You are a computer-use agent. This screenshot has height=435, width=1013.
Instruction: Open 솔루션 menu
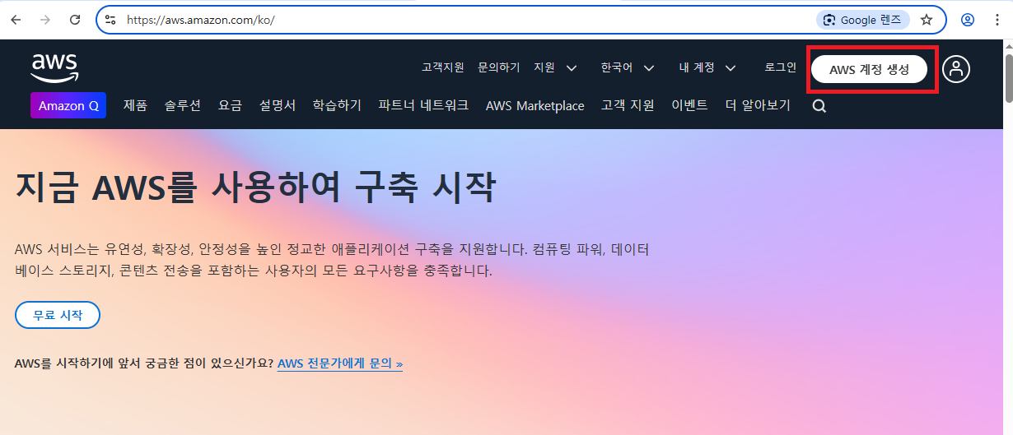(x=183, y=105)
